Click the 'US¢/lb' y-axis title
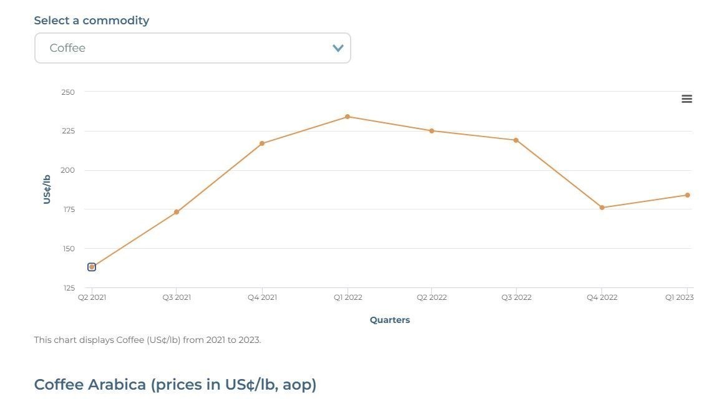This screenshot has height=399, width=725. pyautogui.click(x=47, y=189)
